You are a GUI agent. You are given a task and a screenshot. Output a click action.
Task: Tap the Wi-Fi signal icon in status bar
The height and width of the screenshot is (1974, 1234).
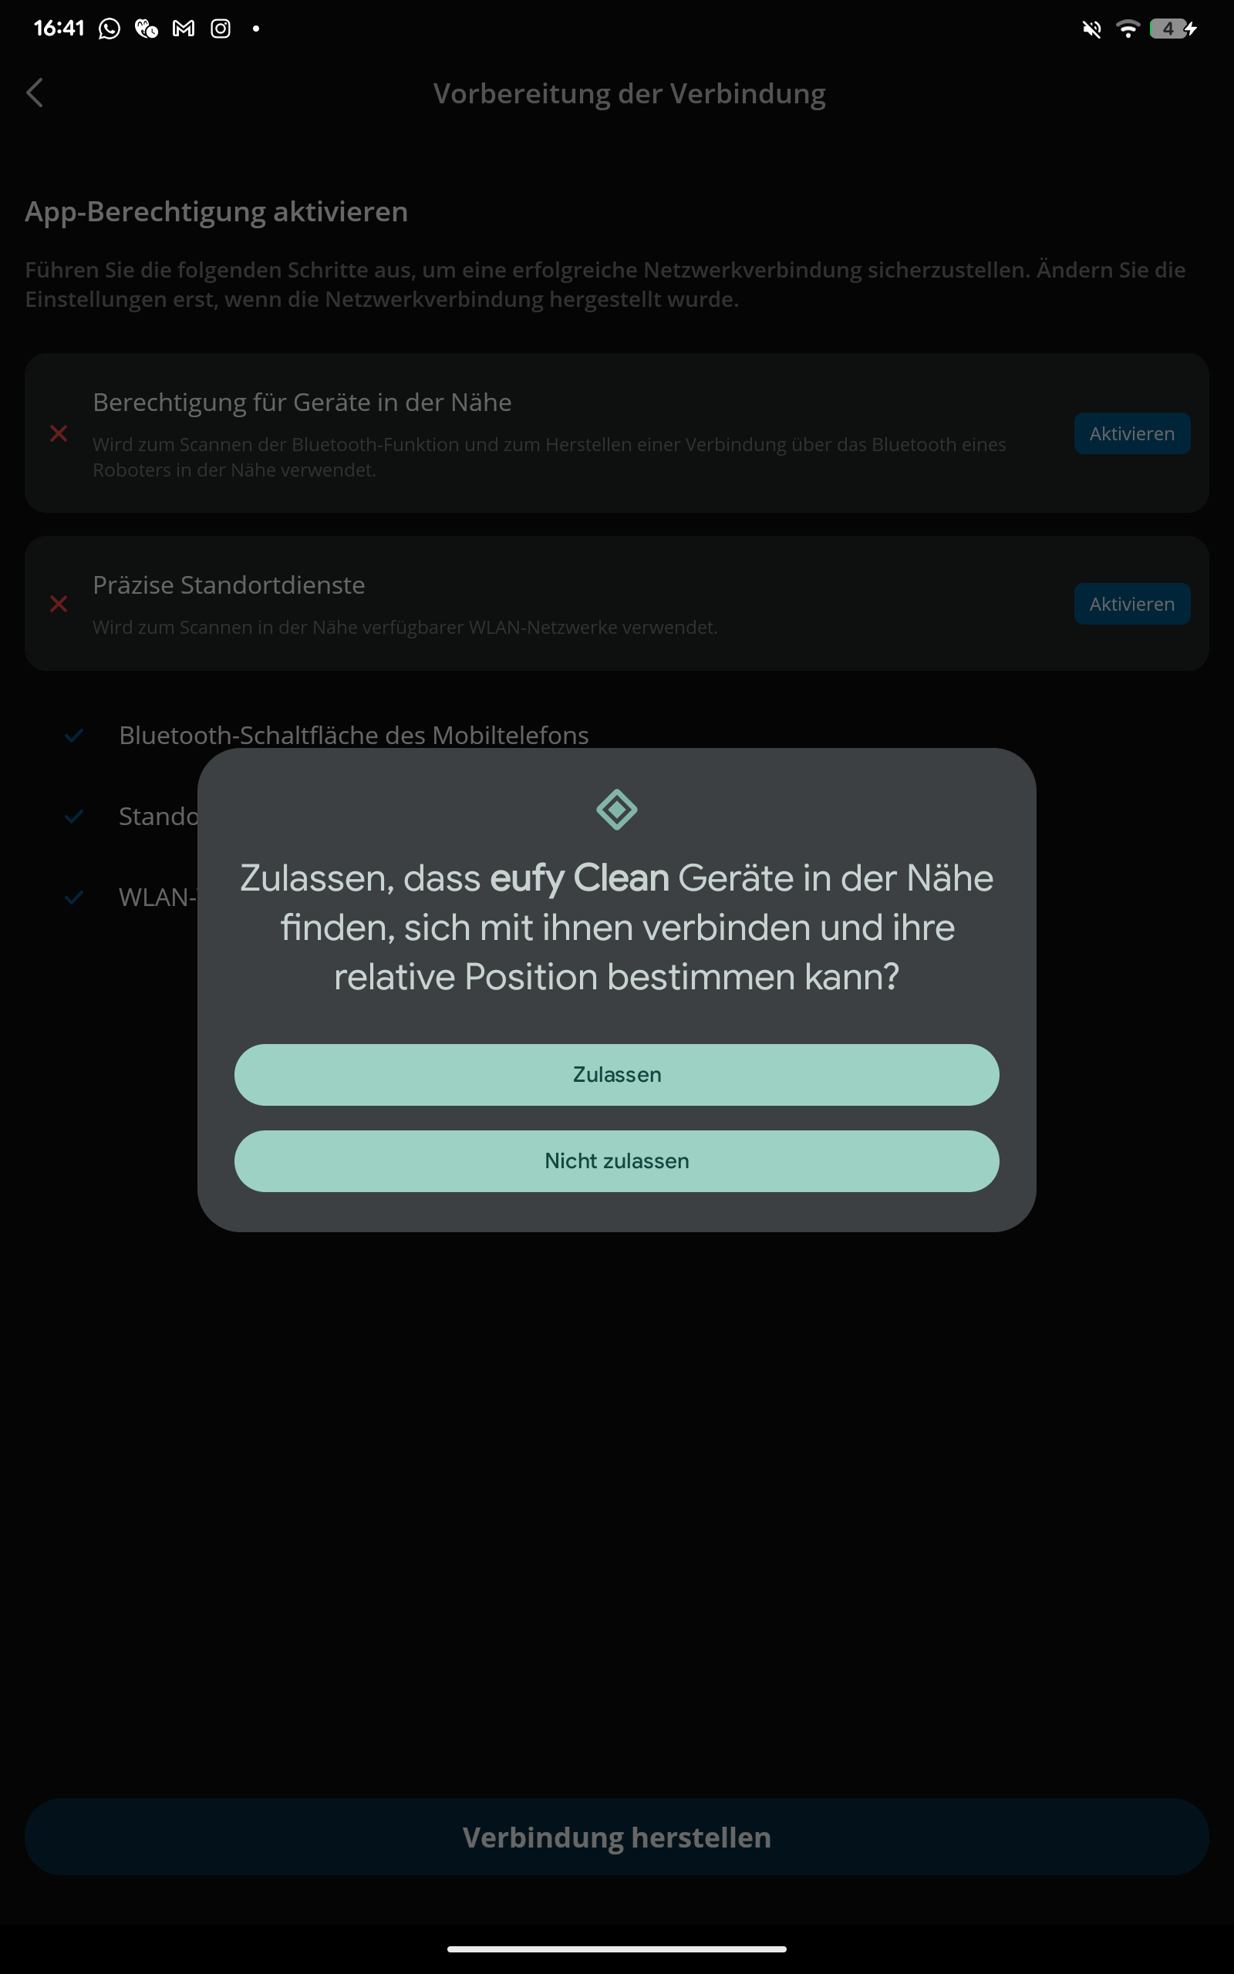click(1128, 29)
